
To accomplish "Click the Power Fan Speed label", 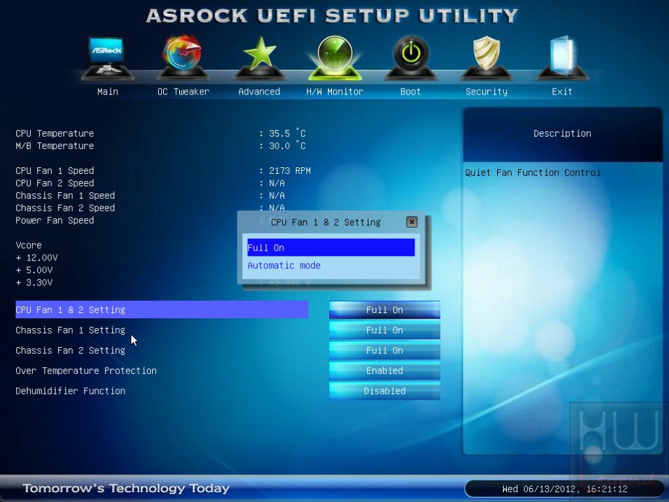I will coord(54,220).
